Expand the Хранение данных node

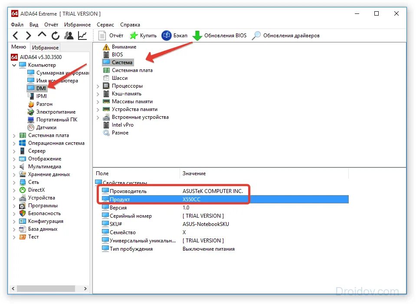14,174
